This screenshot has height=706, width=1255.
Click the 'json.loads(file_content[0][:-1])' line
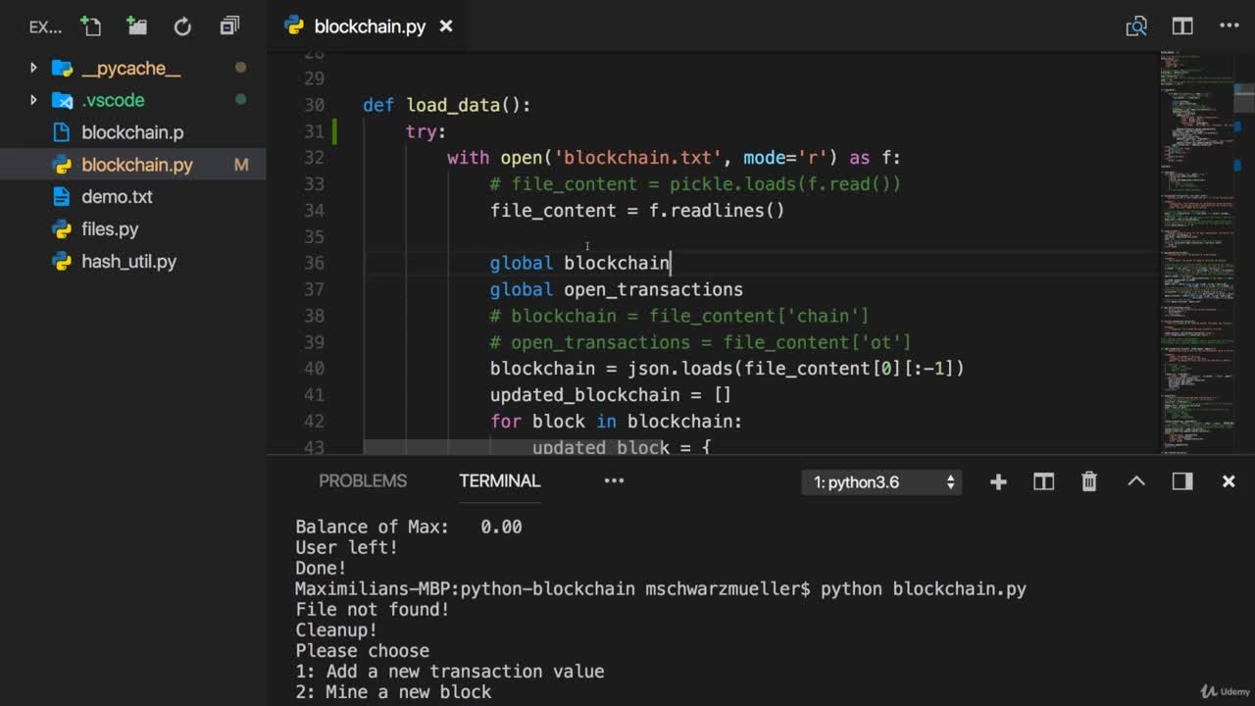[x=728, y=369]
